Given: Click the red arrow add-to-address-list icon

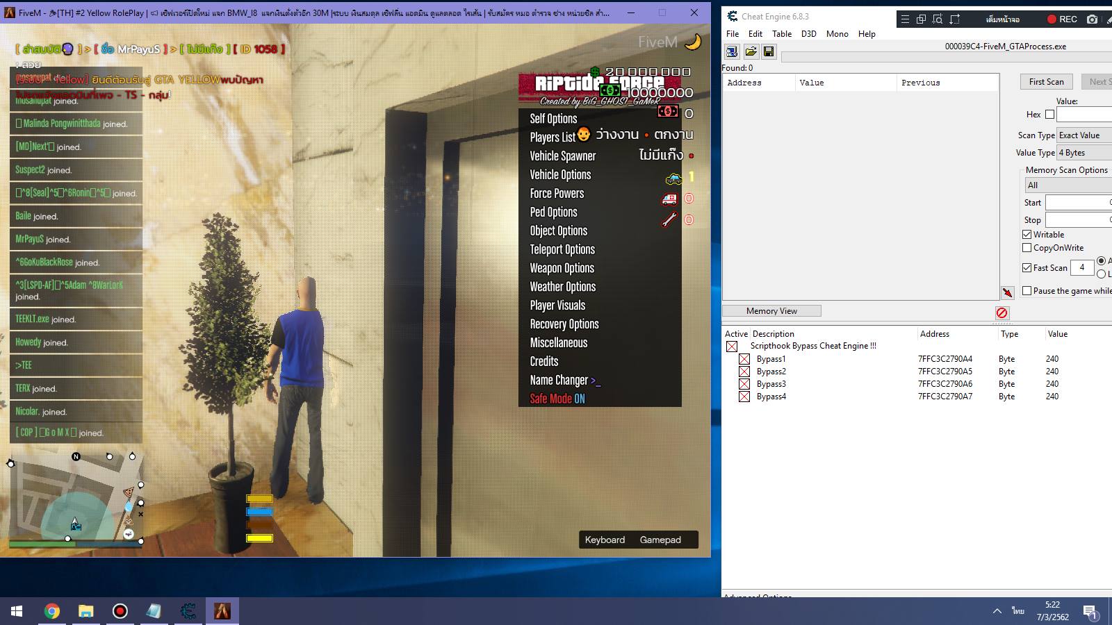Looking at the screenshot, I should pyautogui.click(x=1007, y=292).
